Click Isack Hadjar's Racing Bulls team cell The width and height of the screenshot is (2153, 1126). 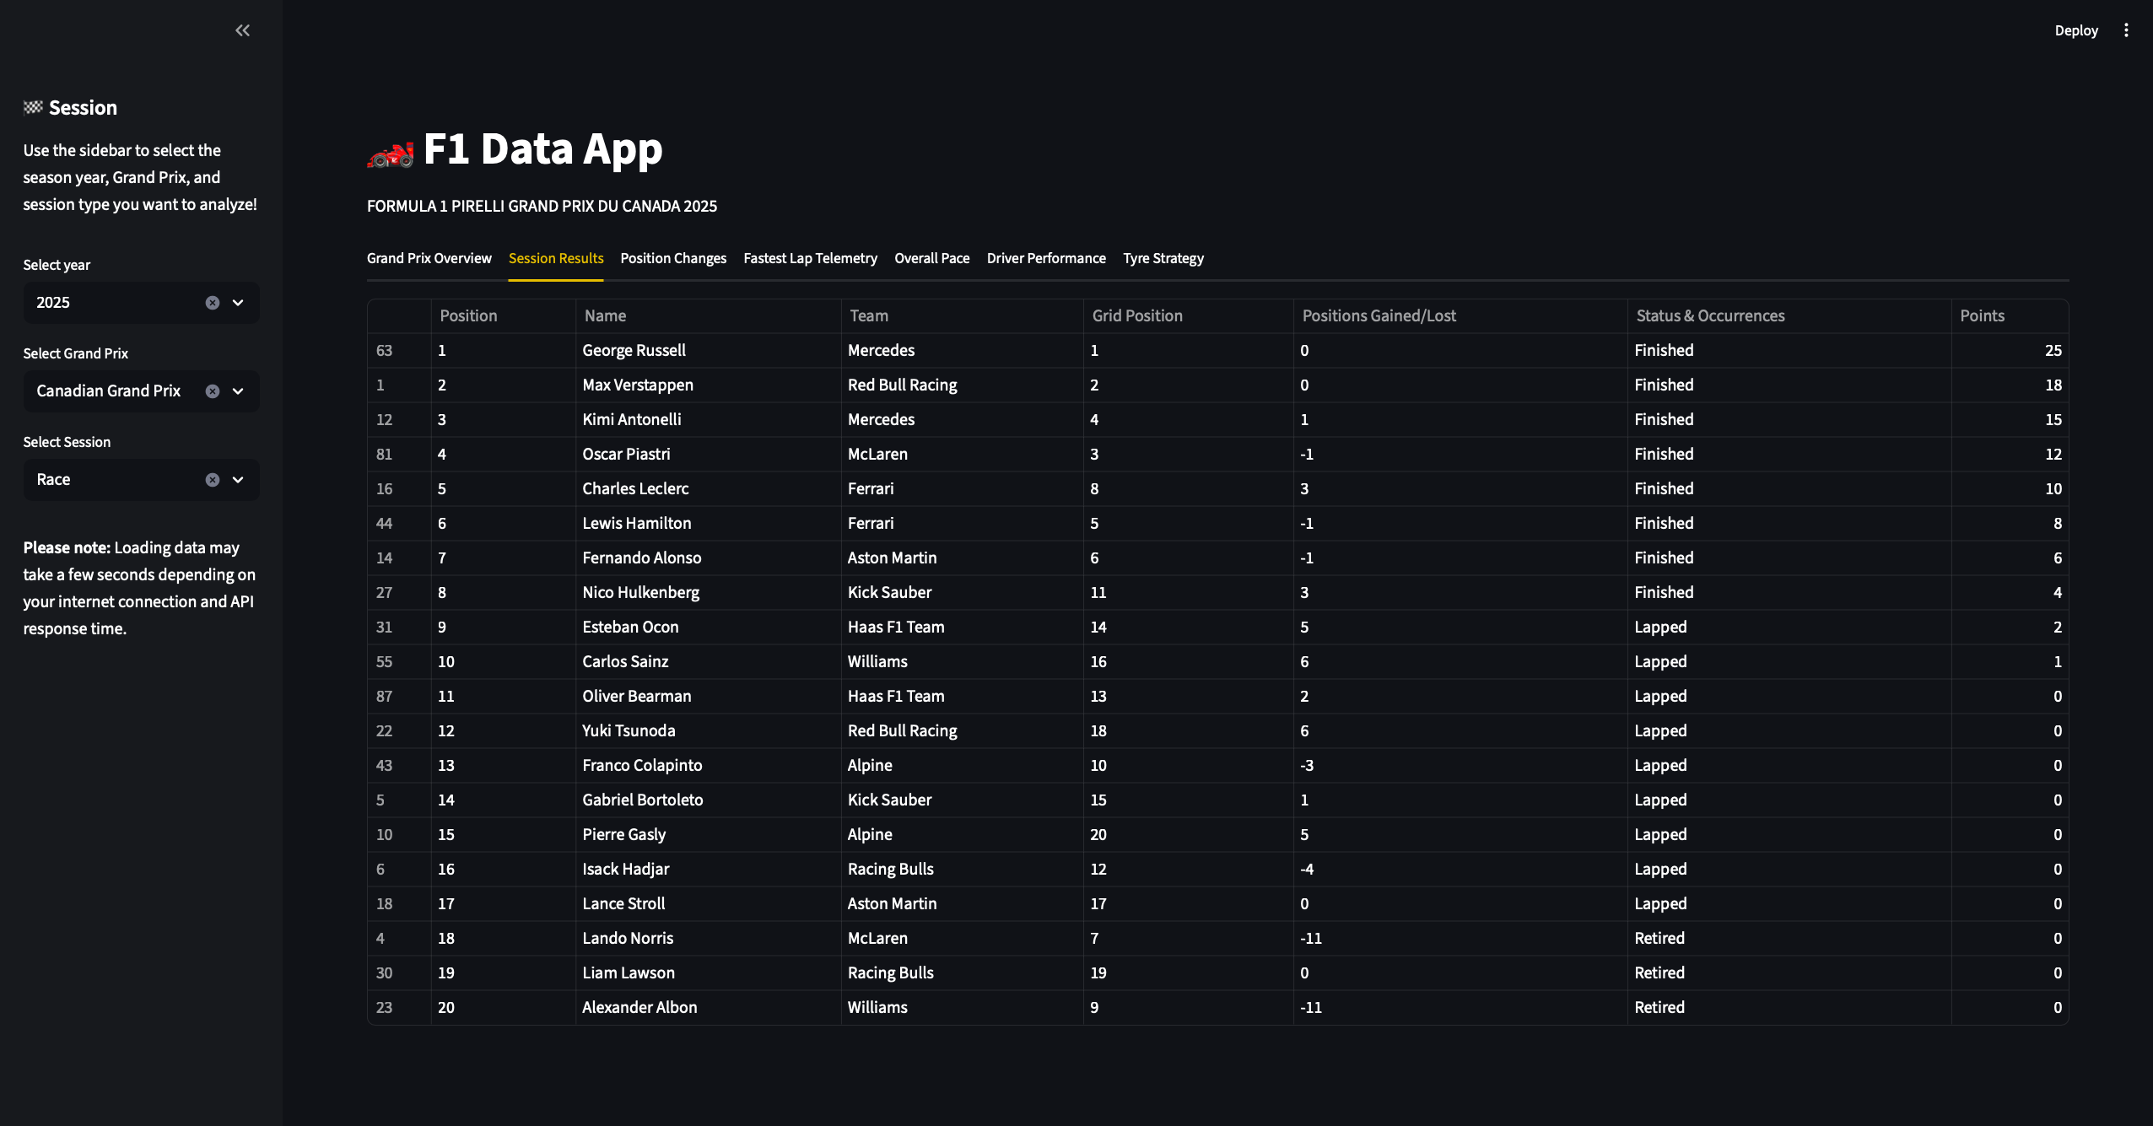click(963, 869)
